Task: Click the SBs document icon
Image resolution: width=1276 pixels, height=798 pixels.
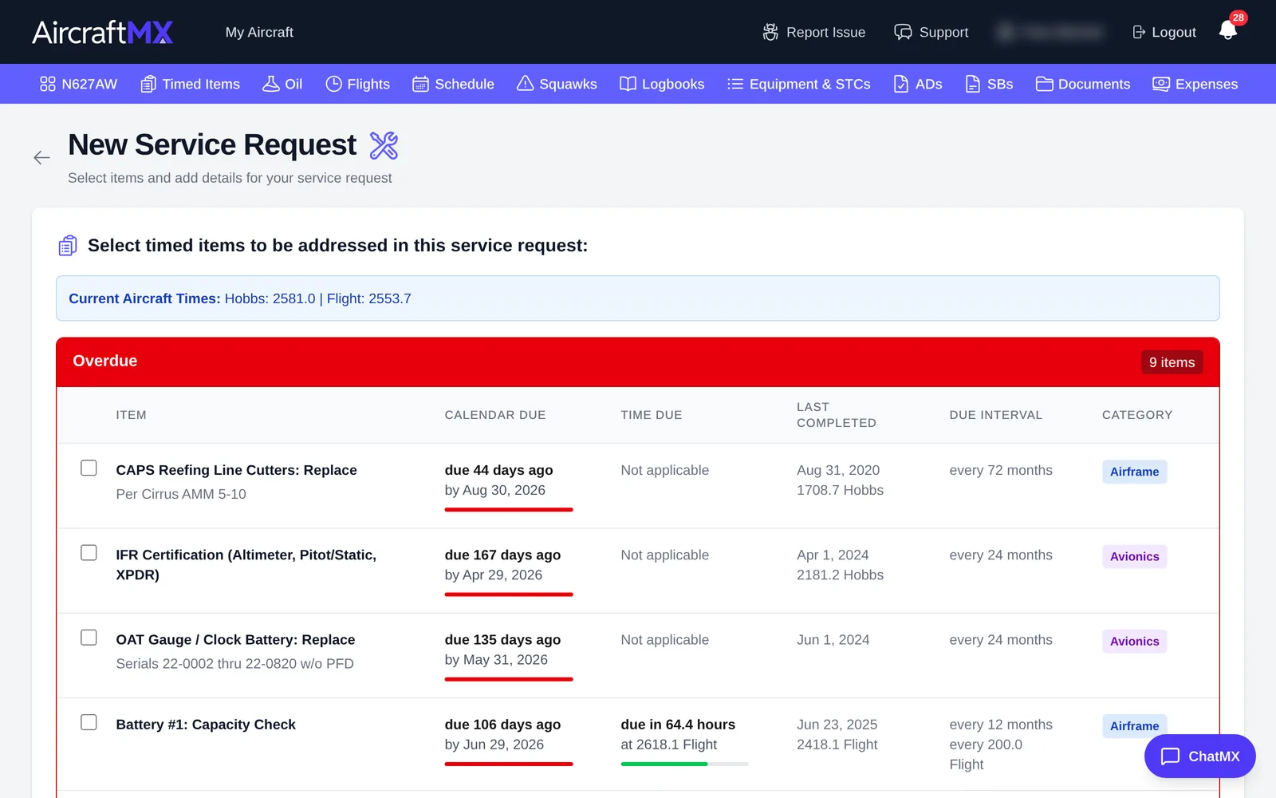Action: pyautogui.click(x=973, y=84)
